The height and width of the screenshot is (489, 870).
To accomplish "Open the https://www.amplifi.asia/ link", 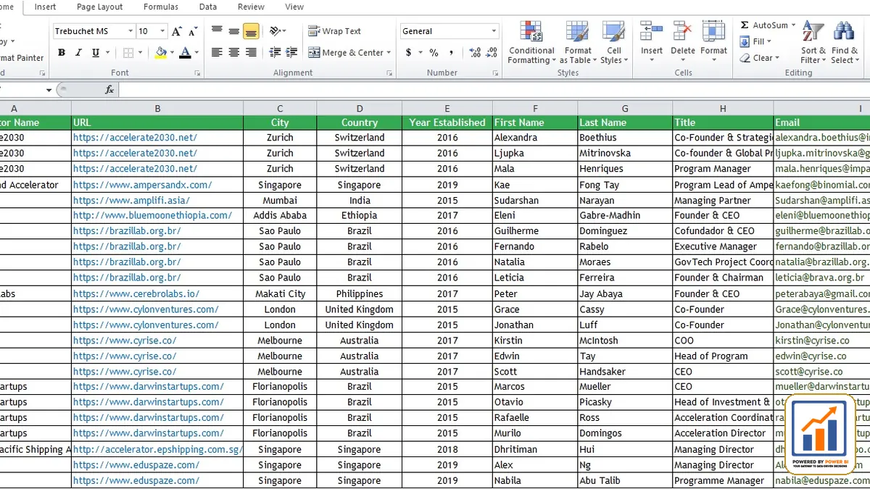I will coord(131,201).
